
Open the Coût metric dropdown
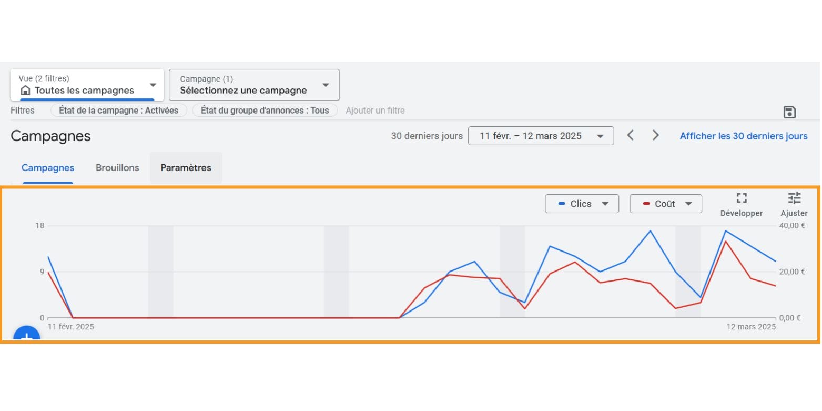pos(665,204)
